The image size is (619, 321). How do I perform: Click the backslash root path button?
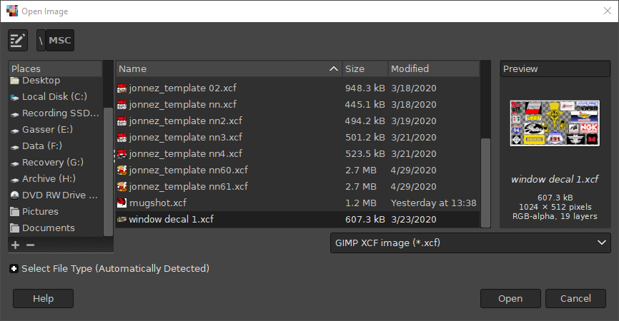tap(41, 40)
